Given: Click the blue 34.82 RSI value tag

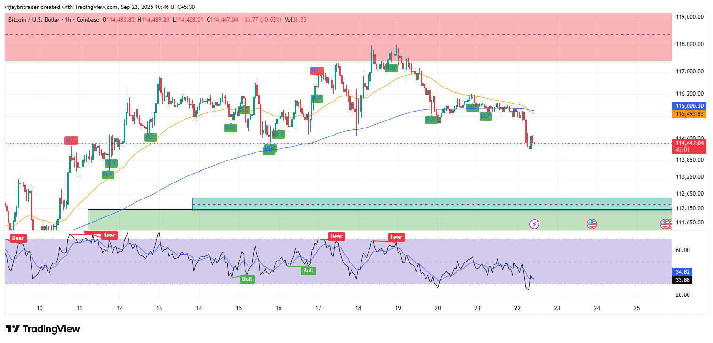Looking at the screenshot, I should [x=683, y=272].
